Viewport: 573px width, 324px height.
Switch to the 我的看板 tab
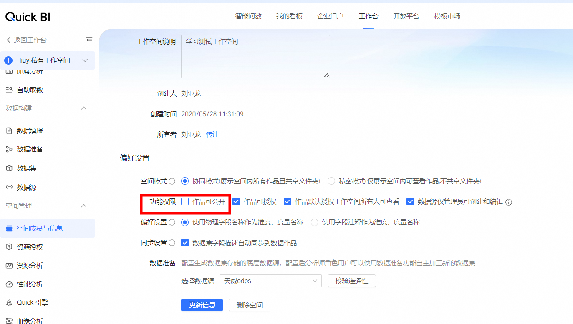pyautogui.click(x=289, y=16)
